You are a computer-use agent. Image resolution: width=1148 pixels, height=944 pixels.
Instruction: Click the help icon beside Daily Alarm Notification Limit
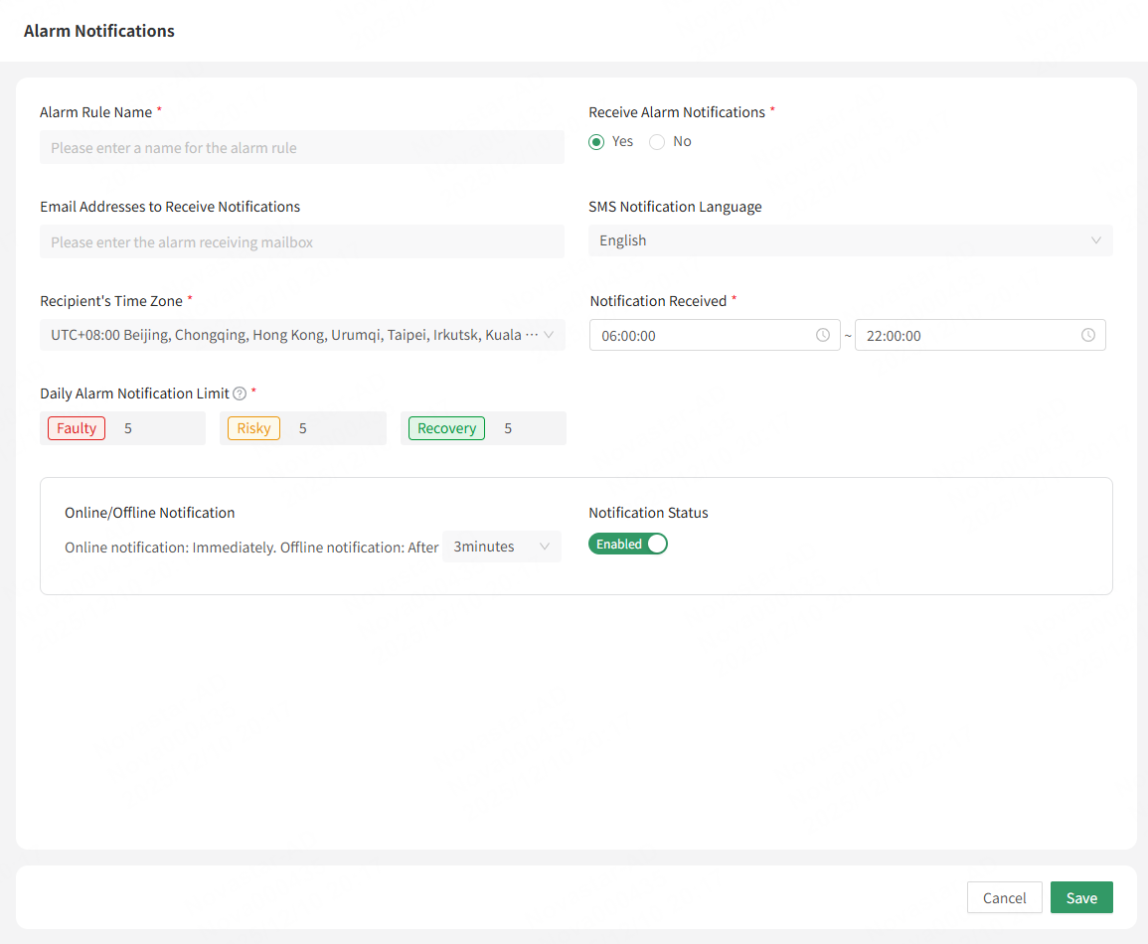(240, 394)
